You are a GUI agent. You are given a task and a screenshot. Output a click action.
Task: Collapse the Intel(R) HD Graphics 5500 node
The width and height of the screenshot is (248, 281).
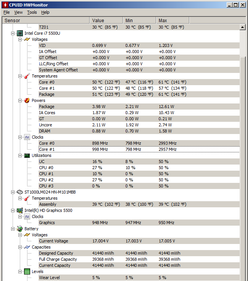point(13,211)
